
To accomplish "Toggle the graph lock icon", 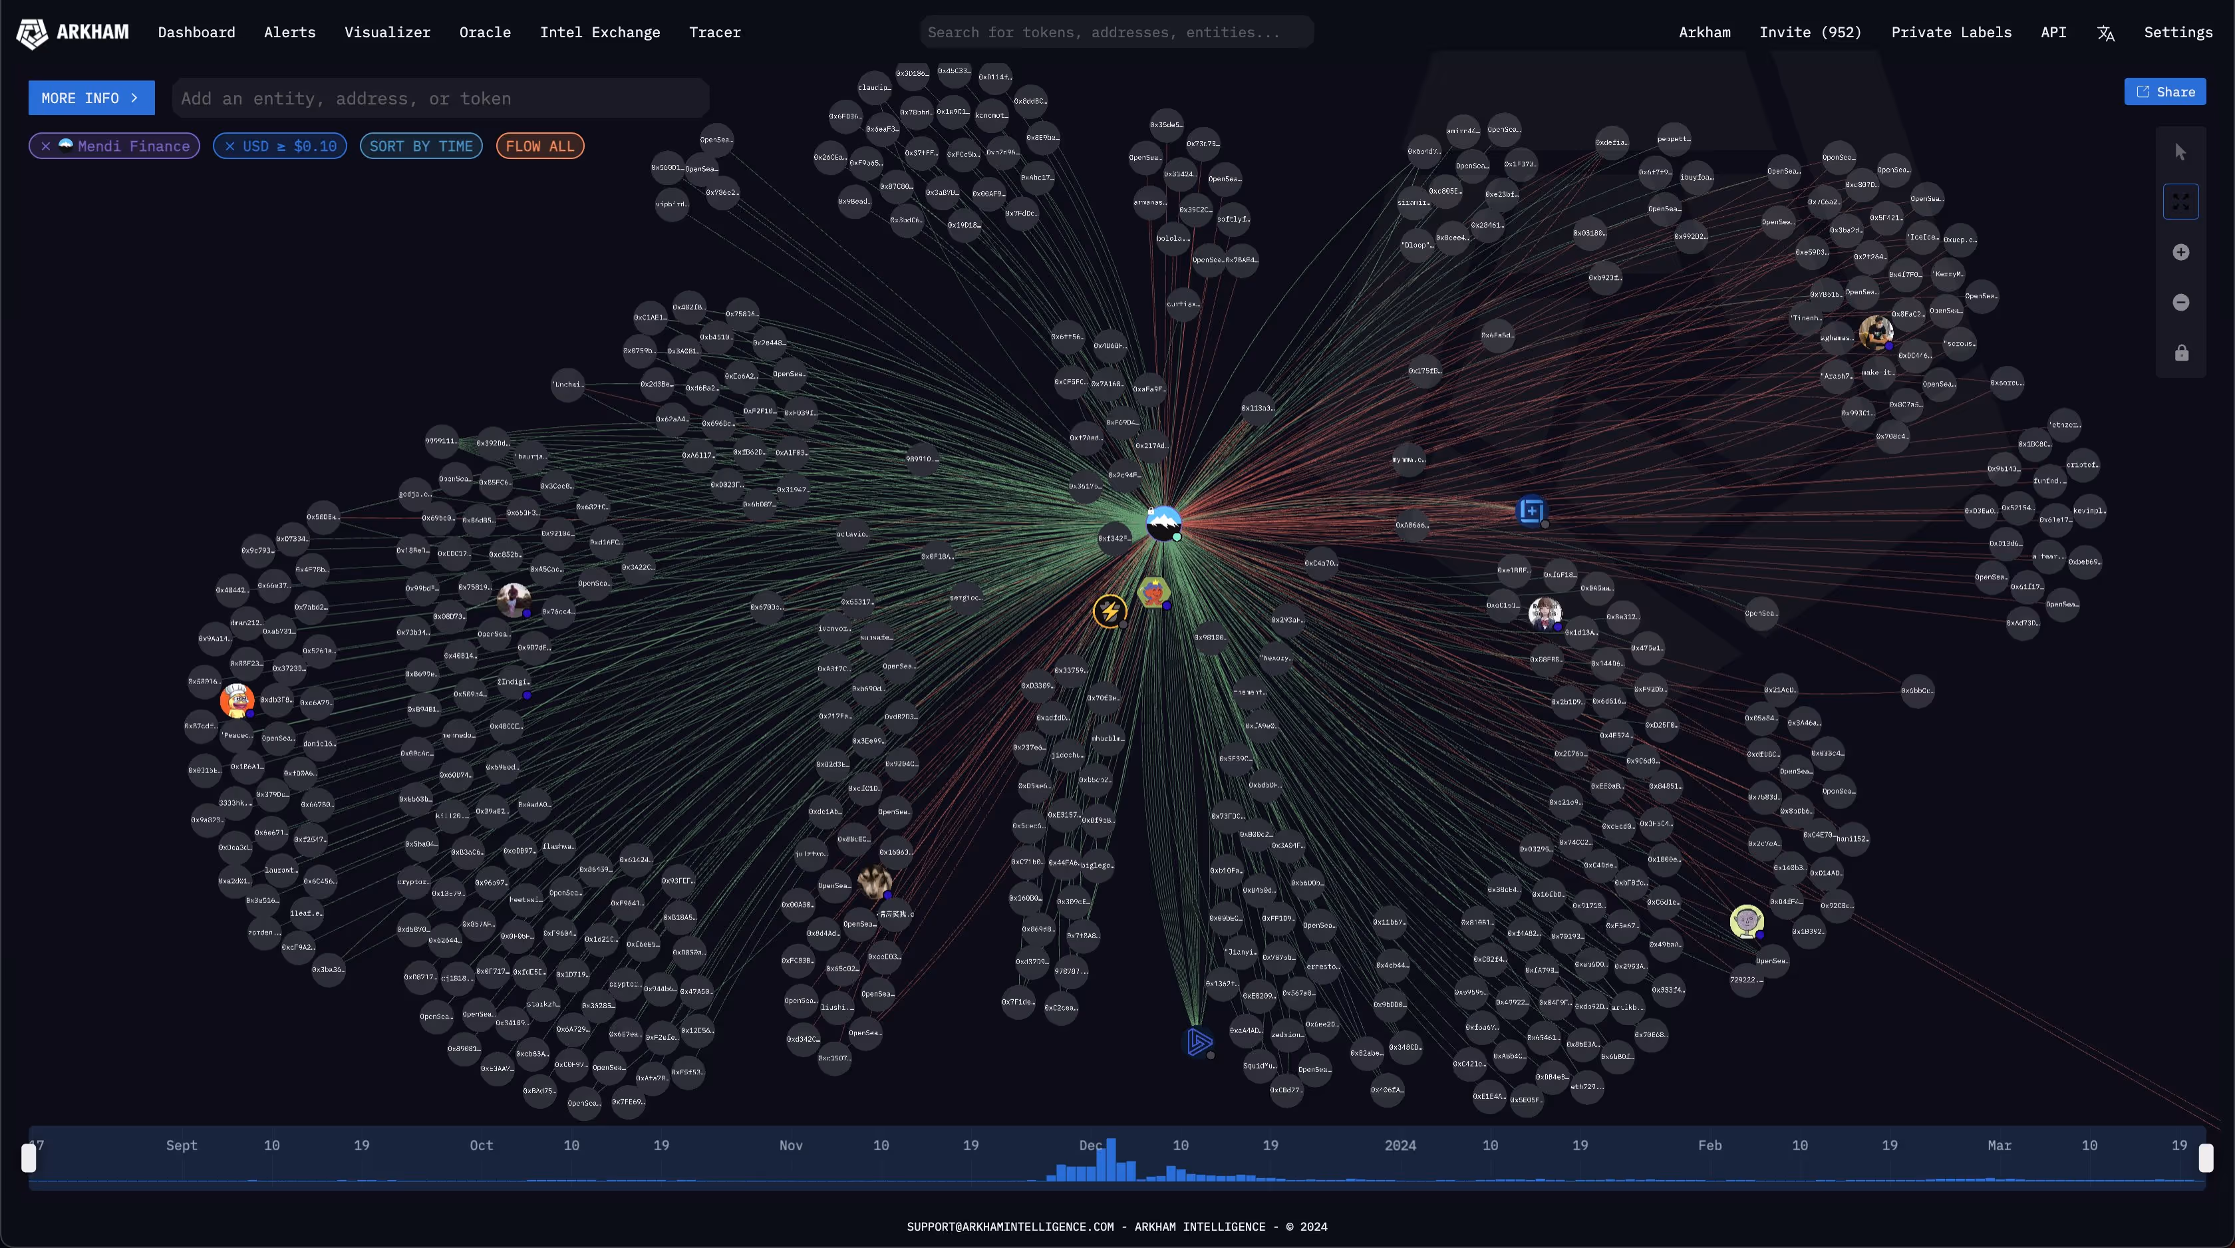I will [x=2180, y=353].
